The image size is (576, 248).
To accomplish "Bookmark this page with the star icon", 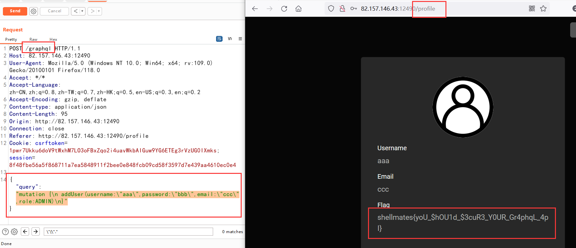I will 543,9.
